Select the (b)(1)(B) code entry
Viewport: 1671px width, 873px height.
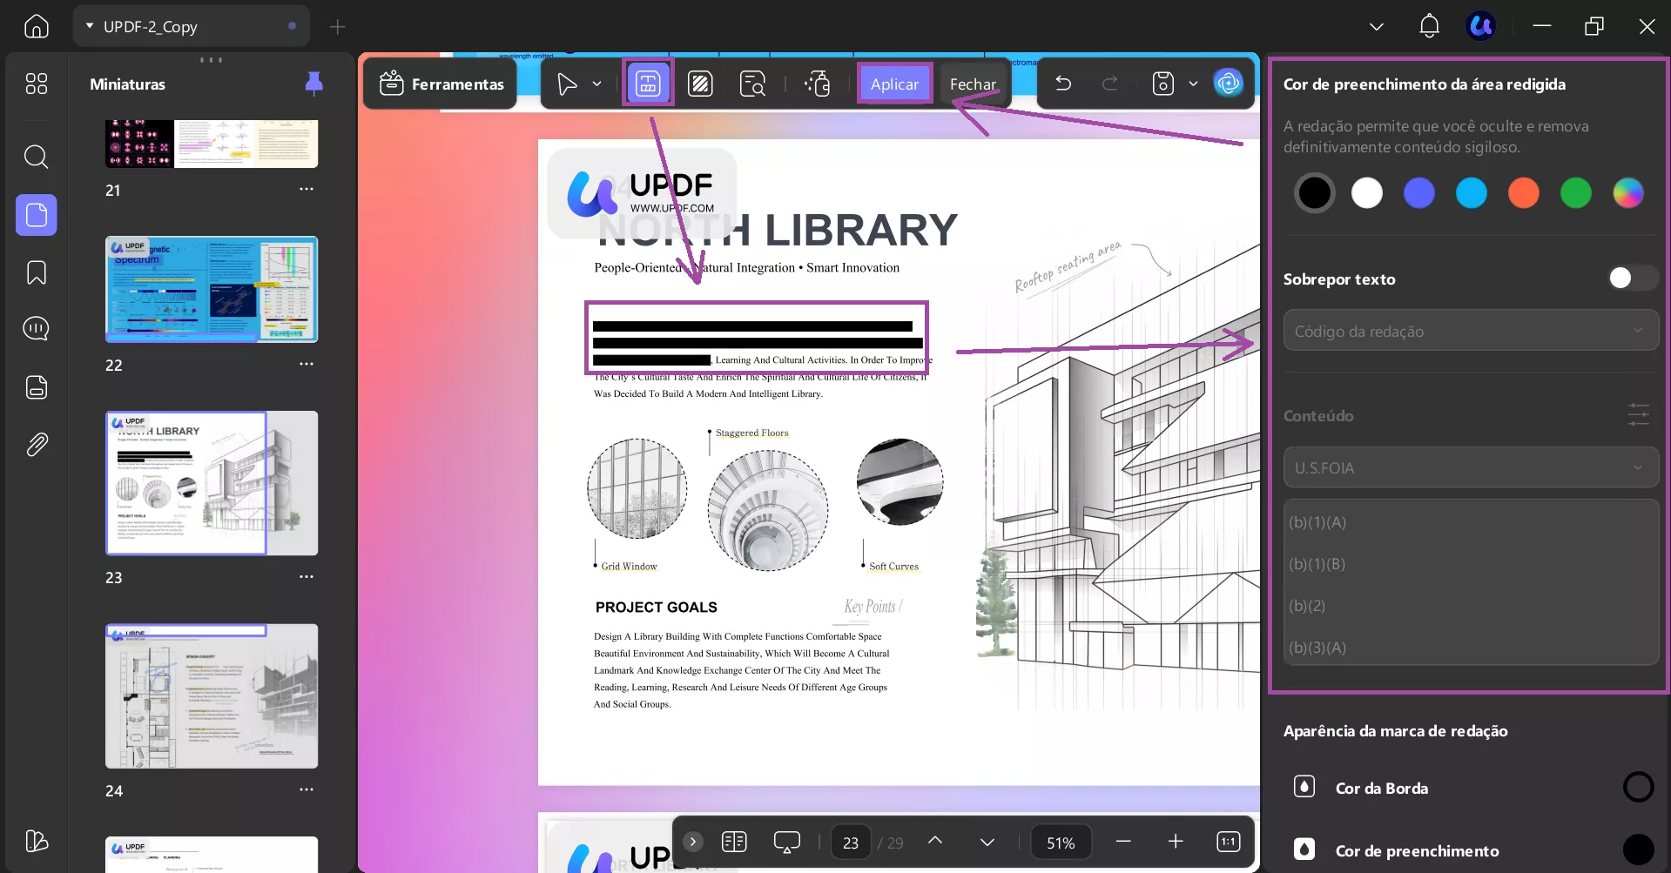pos(1471,564)
